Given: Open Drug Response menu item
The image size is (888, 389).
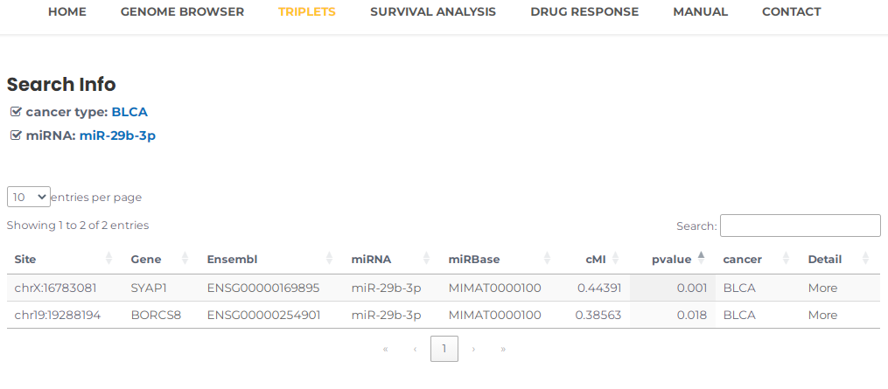Looking at the screenshot, I should coord(584,12).
